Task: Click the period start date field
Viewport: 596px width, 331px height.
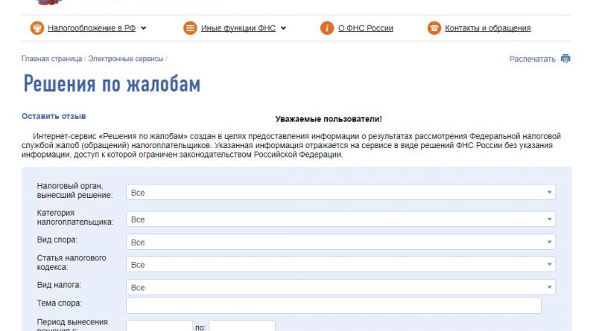Action: (159, 326)
